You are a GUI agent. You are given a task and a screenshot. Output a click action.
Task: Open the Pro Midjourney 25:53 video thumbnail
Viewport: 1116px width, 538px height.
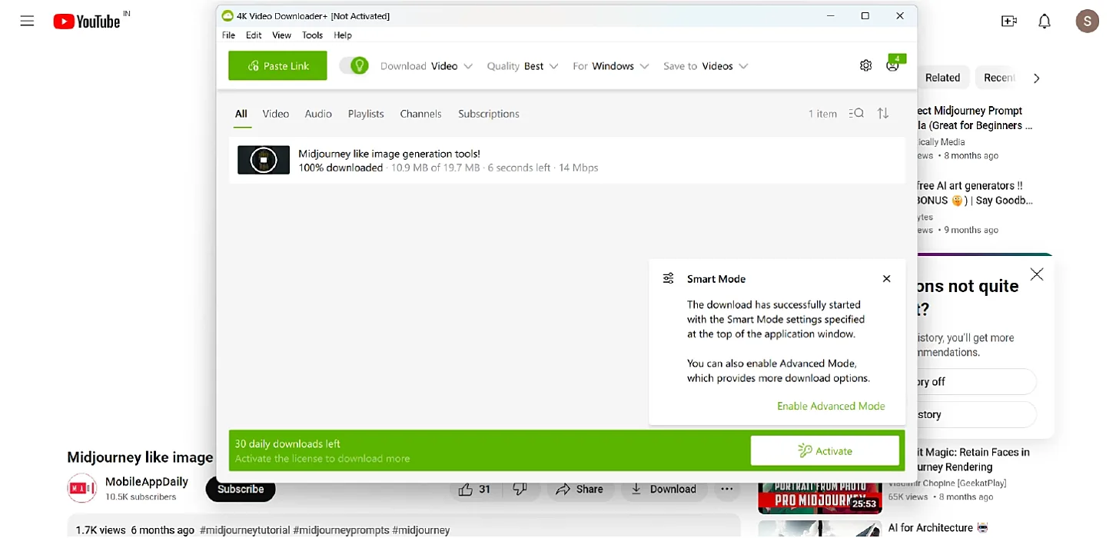[x=820, y=498]
